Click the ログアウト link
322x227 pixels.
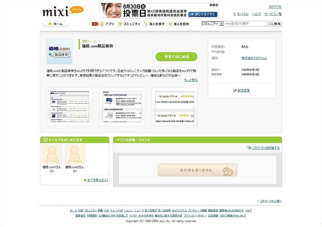(x=275, y=7)
